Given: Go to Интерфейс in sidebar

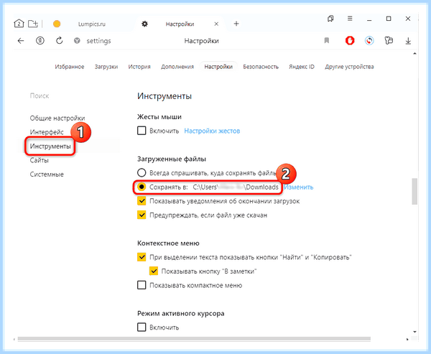Looking at the screenshot, I should pyautogui.click(x=47, y=132).
